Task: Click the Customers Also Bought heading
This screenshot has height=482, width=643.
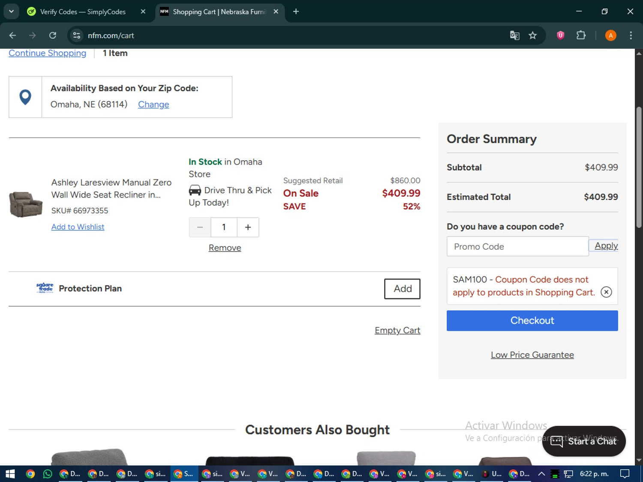Action: [317, 430]
